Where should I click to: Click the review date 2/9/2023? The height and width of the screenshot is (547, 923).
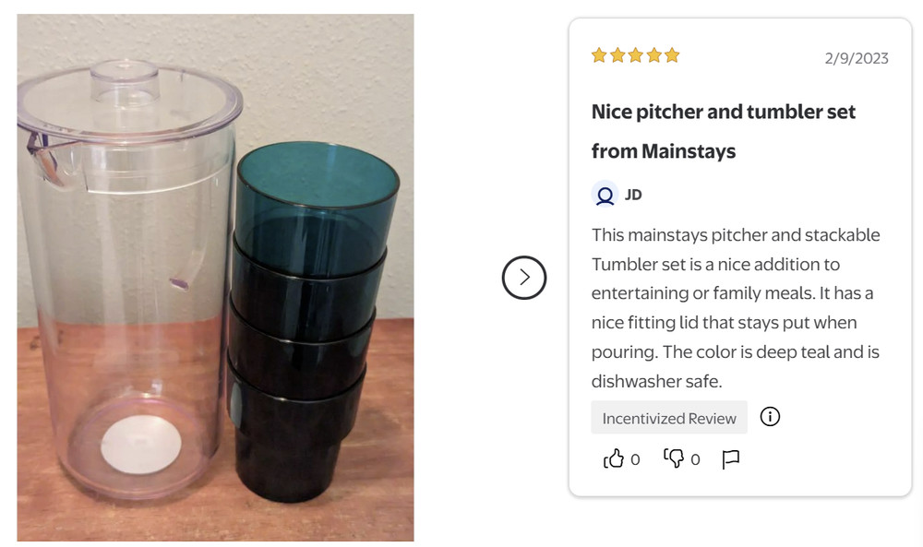pyautogui.click(x=857, y=58)
